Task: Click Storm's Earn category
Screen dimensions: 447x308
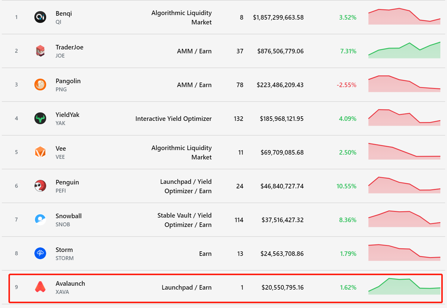Action: pos(205,254)
